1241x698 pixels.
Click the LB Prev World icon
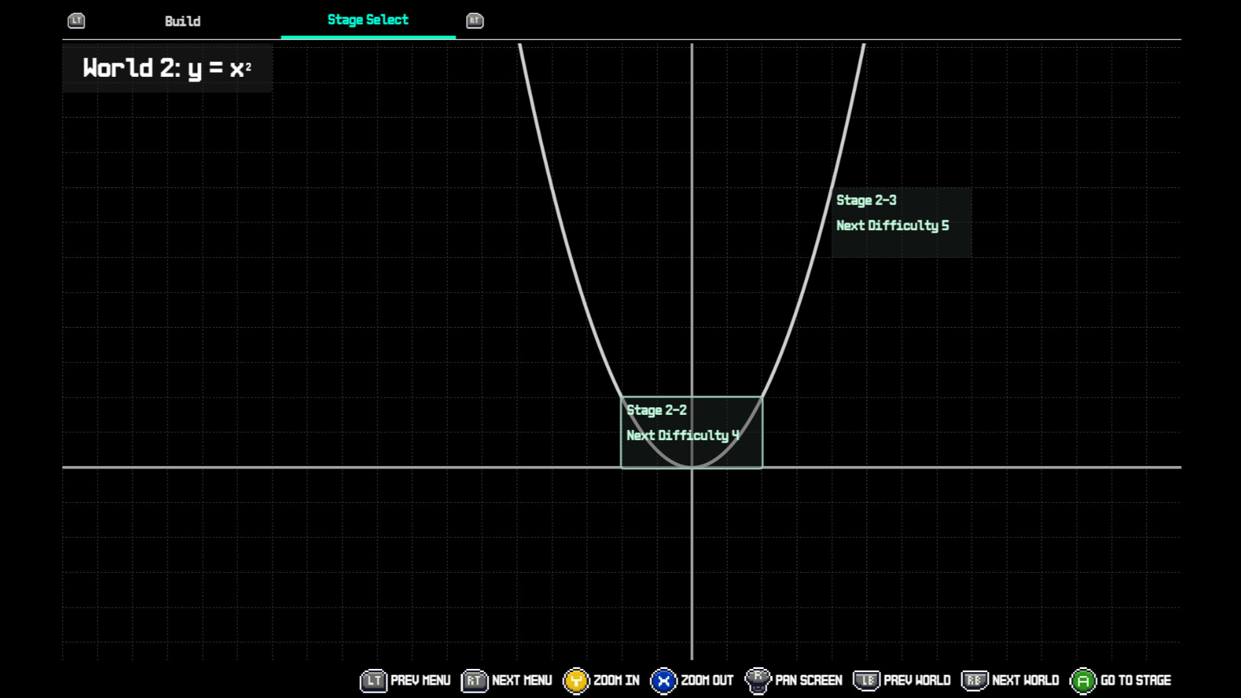(x=867, y=680)
